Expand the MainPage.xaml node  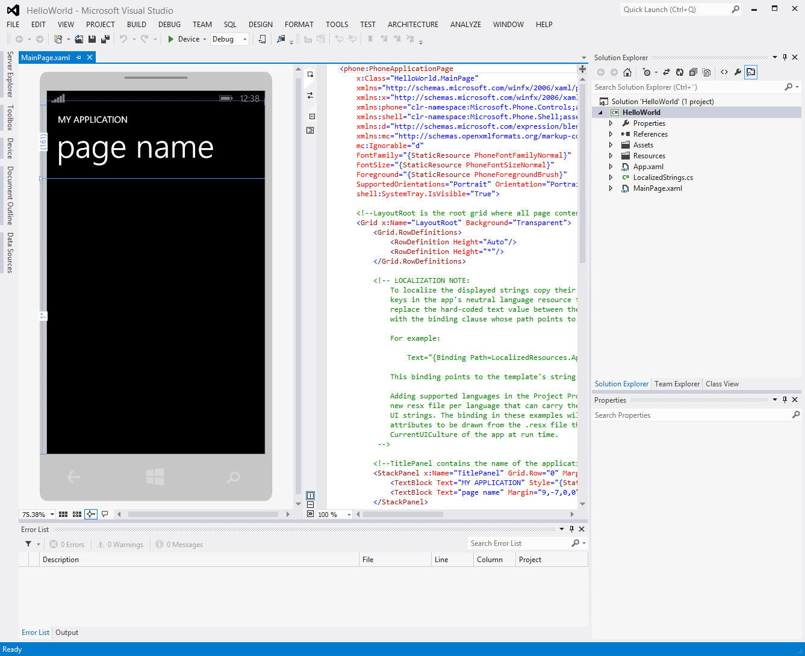611,188
